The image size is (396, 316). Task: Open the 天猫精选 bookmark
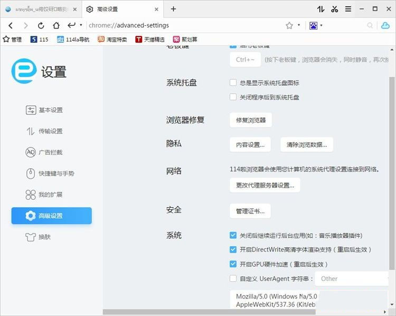point(150,39)
